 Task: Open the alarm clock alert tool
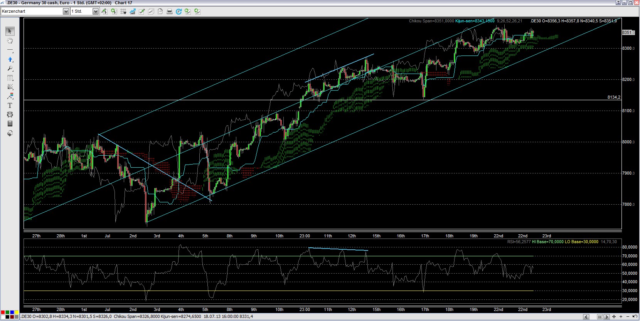(10, 114)
